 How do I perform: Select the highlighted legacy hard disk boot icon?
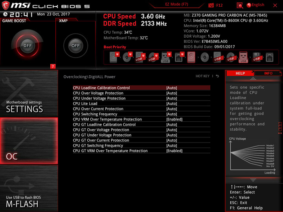point(191,57)
